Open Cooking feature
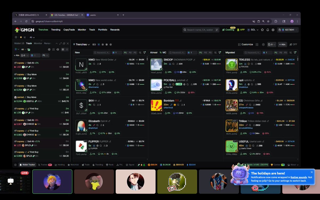 coord(228,30)
